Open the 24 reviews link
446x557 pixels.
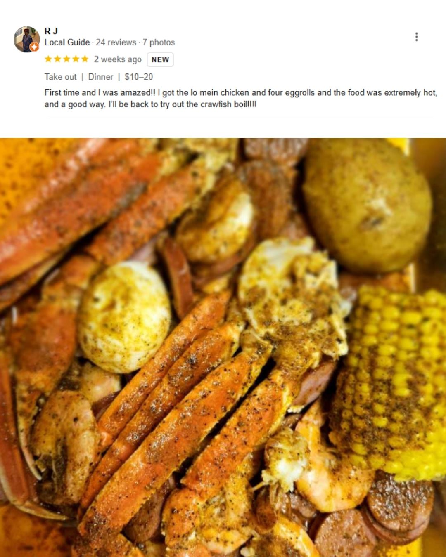click(x=116, y=42)
